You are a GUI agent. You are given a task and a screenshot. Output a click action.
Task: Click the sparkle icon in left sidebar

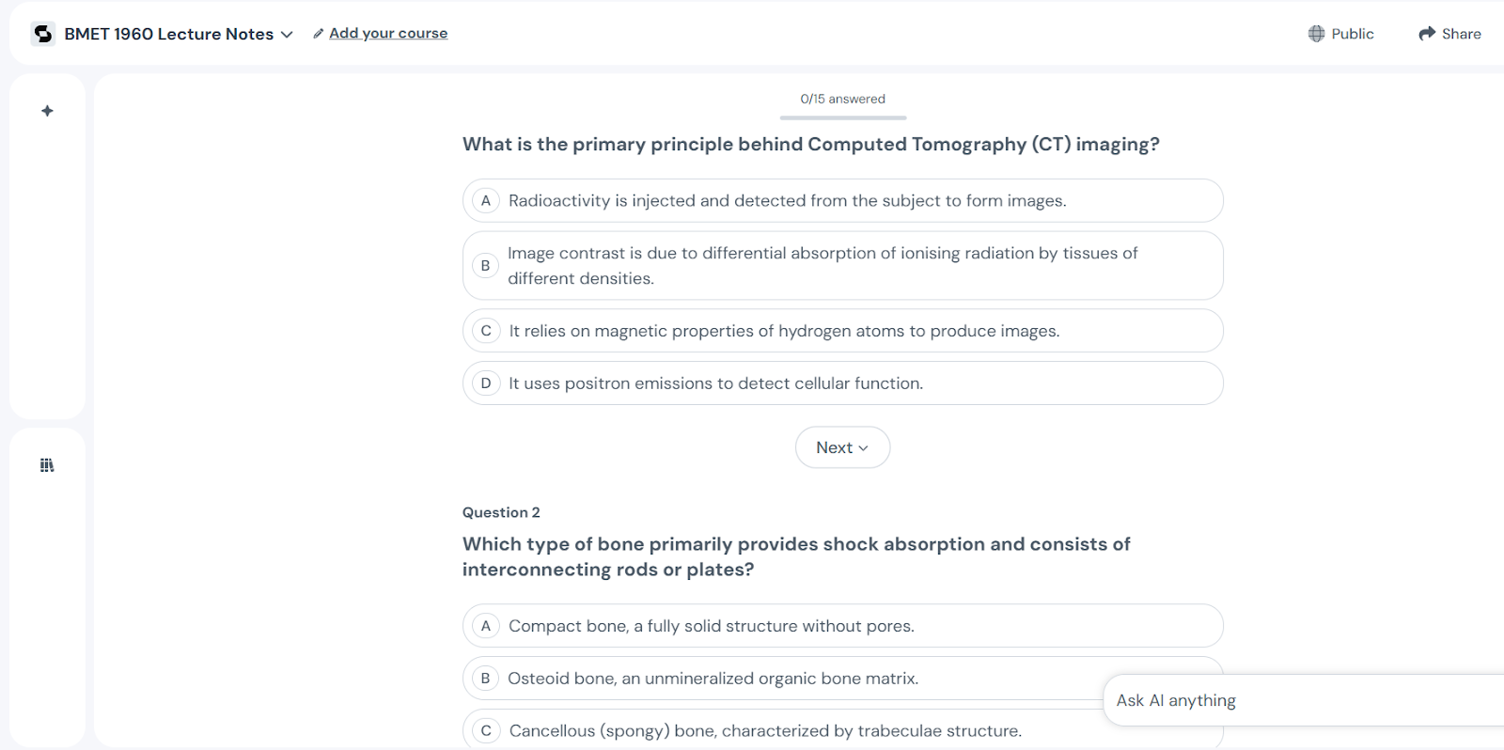(47, 111)
